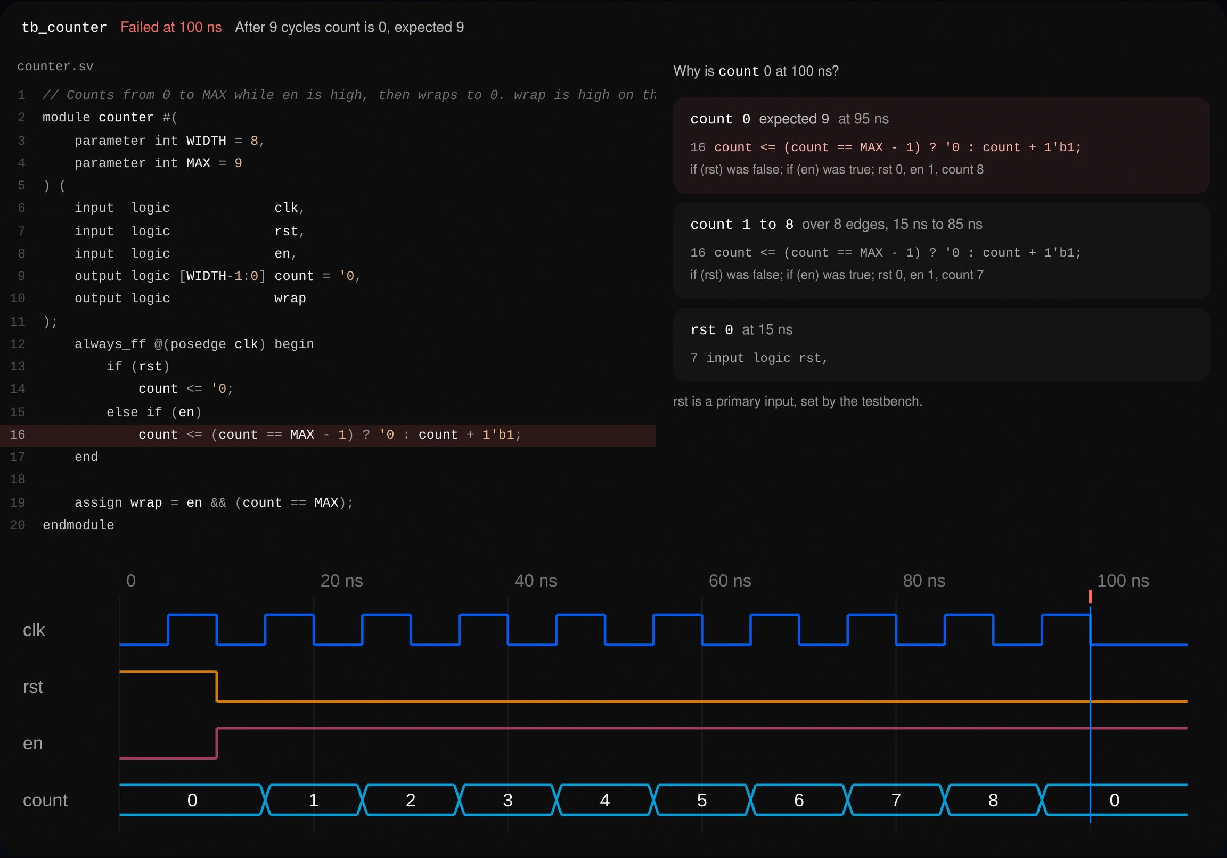Click the '40 ns' timeline label
The height and width of the screenshot is (858, 1227).
coord(535,581)
